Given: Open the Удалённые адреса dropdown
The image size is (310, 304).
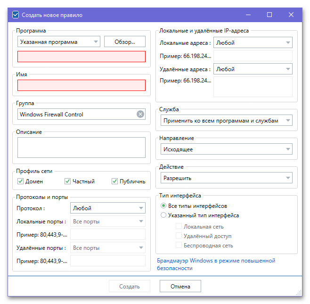Looking at the screenshot, I should pyautogui.click(x=253, y=69).
